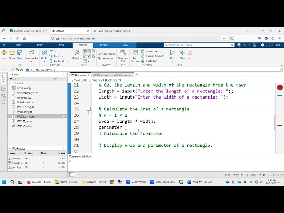Viewport: 284px width, 213px height.
Task: Switch to the PUBLISH ribbon tab
Action: pos(104,45)
